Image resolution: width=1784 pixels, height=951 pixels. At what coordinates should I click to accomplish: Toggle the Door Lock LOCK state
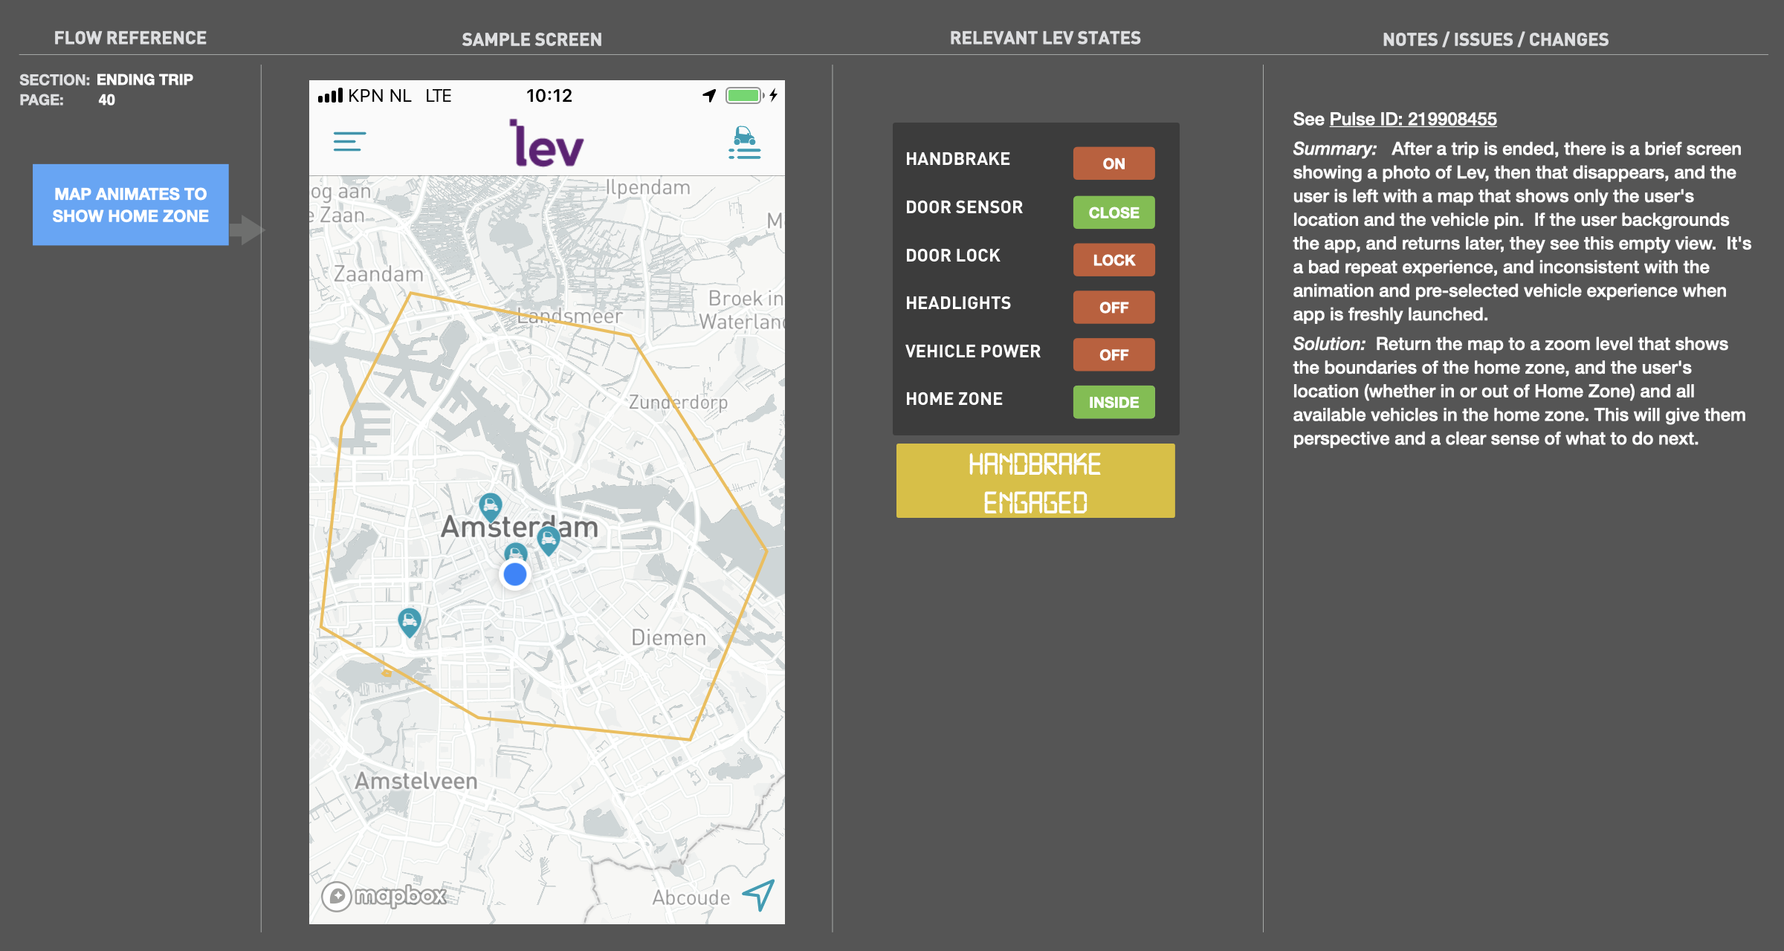pos(1113,260)
